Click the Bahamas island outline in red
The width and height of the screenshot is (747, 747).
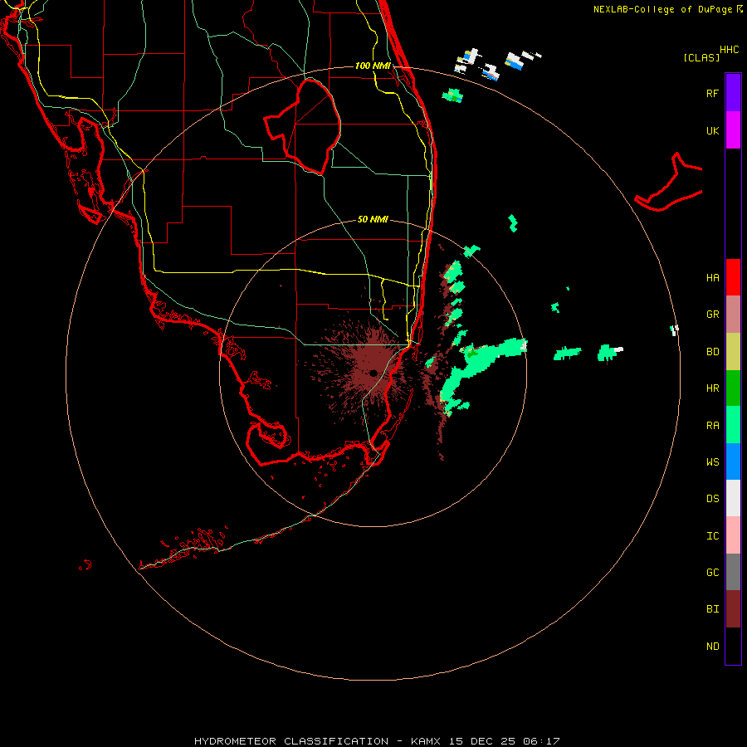click(669, 182)
